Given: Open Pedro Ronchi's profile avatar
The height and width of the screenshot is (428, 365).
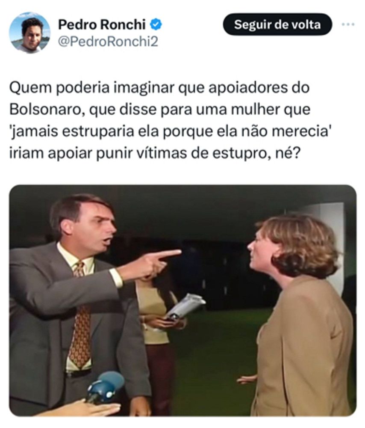Looking at the screenshot, I should (30, 33).
